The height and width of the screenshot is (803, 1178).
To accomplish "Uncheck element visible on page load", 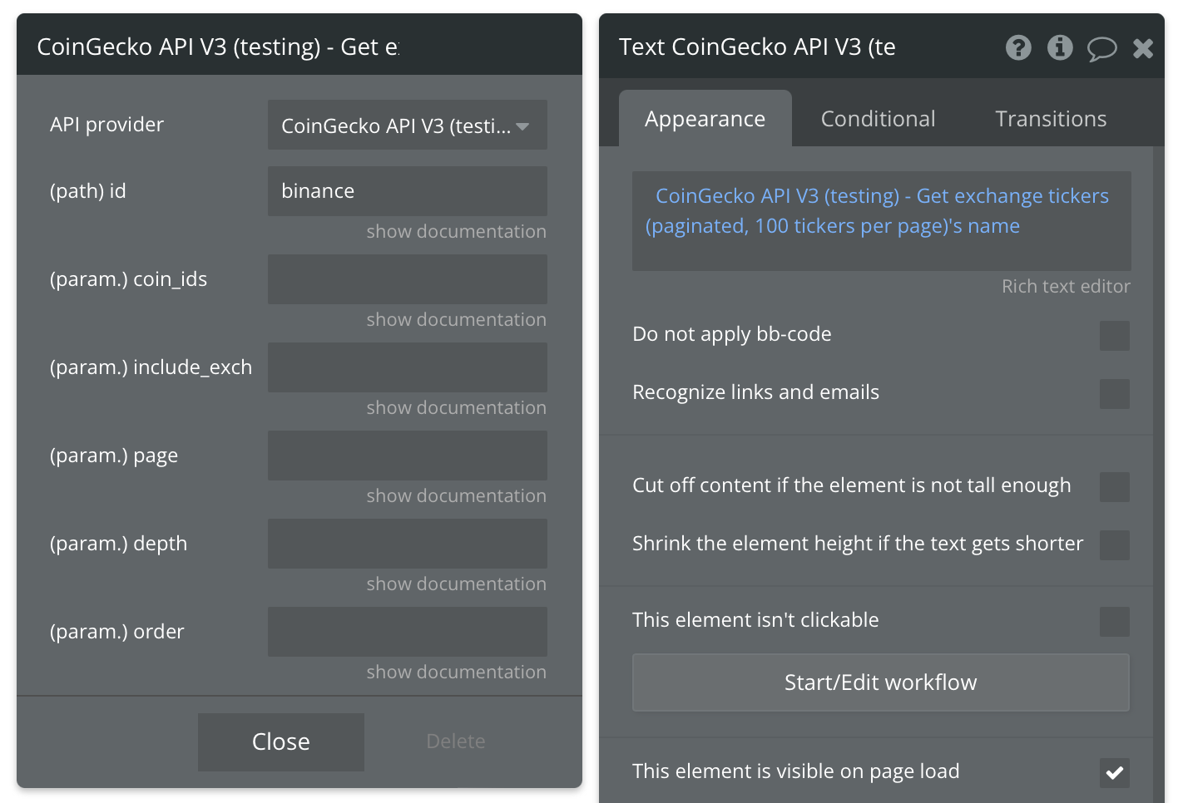I will point(1114,773).
